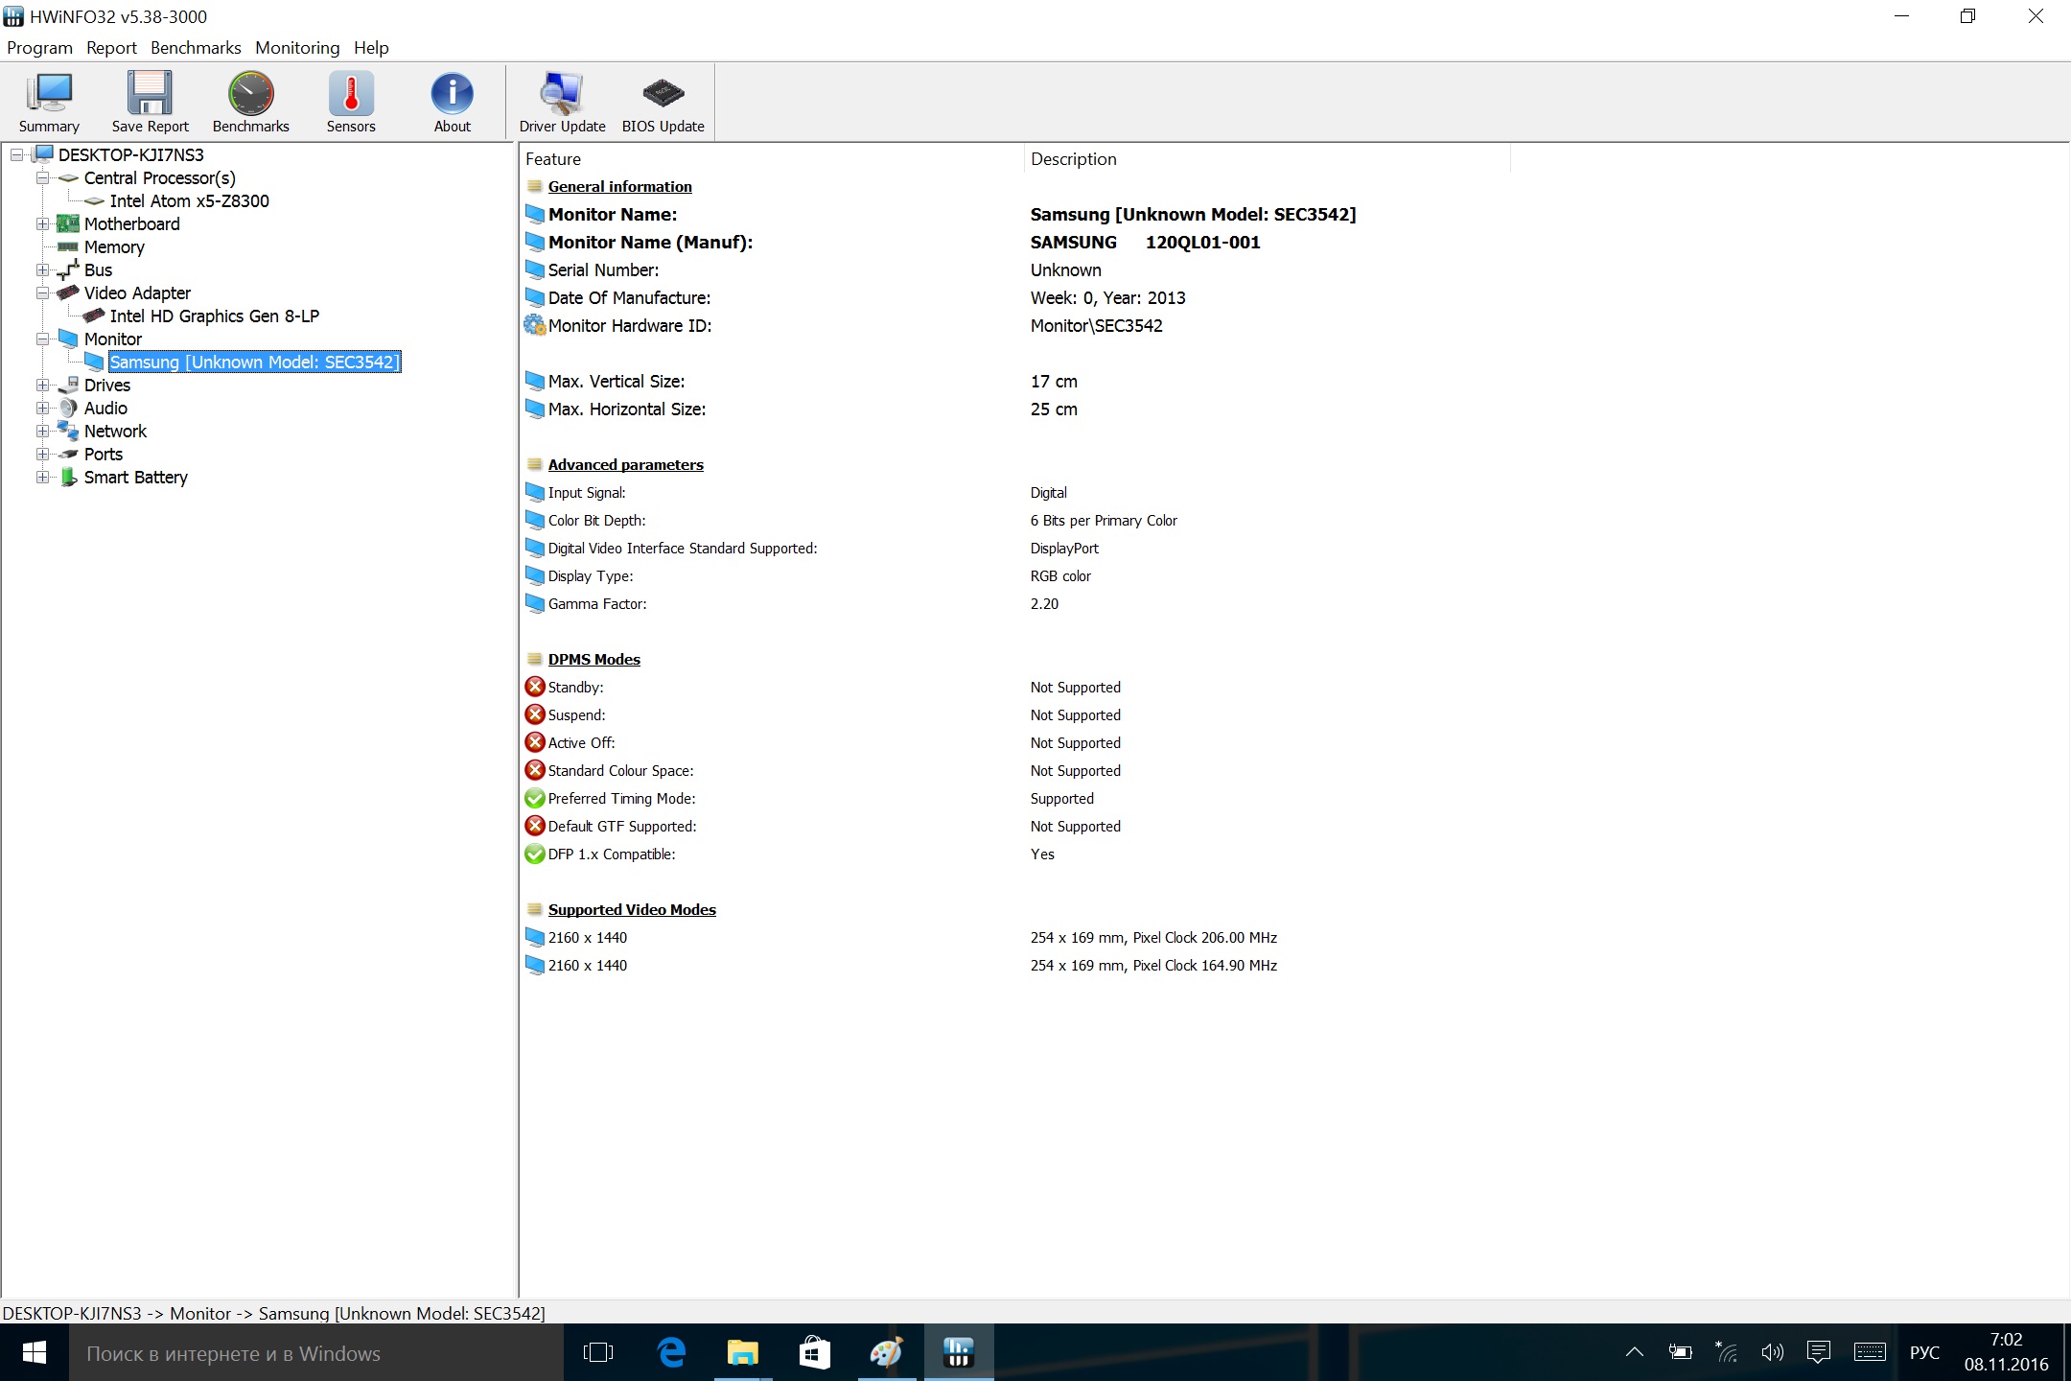Collapse the Central Processor(s) node
The width and height of the screenshot is (2071, 1381).
click(x=42, y=177)
